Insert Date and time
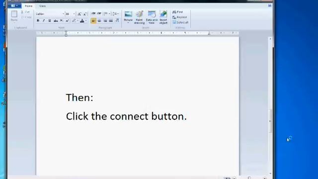 (x=152, y=17)
